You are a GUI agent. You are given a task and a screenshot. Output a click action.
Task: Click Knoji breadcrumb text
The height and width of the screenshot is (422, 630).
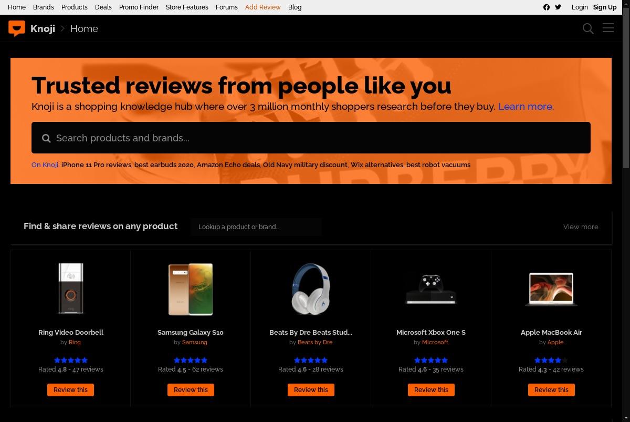[x=43, y=28]
